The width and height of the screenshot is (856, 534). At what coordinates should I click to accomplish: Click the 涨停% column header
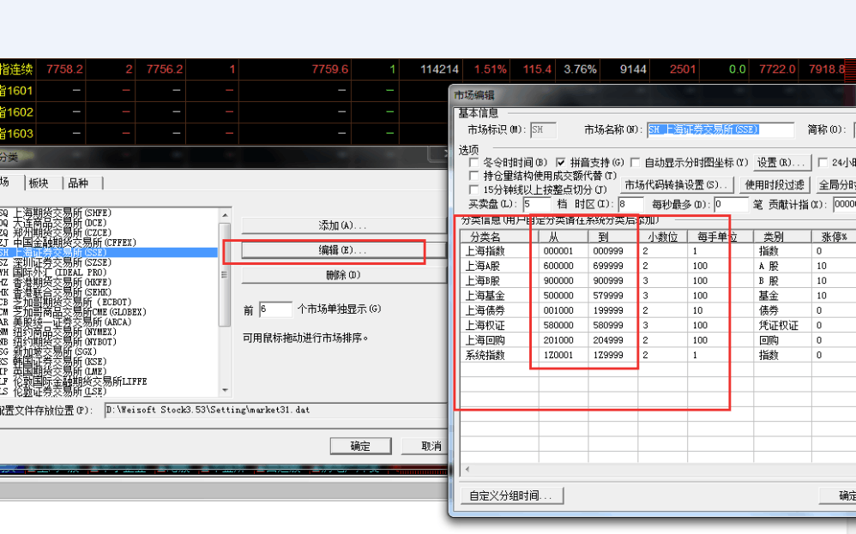coord(834,237)
